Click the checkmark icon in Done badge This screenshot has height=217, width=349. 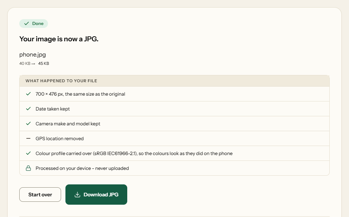coord(27,24)
